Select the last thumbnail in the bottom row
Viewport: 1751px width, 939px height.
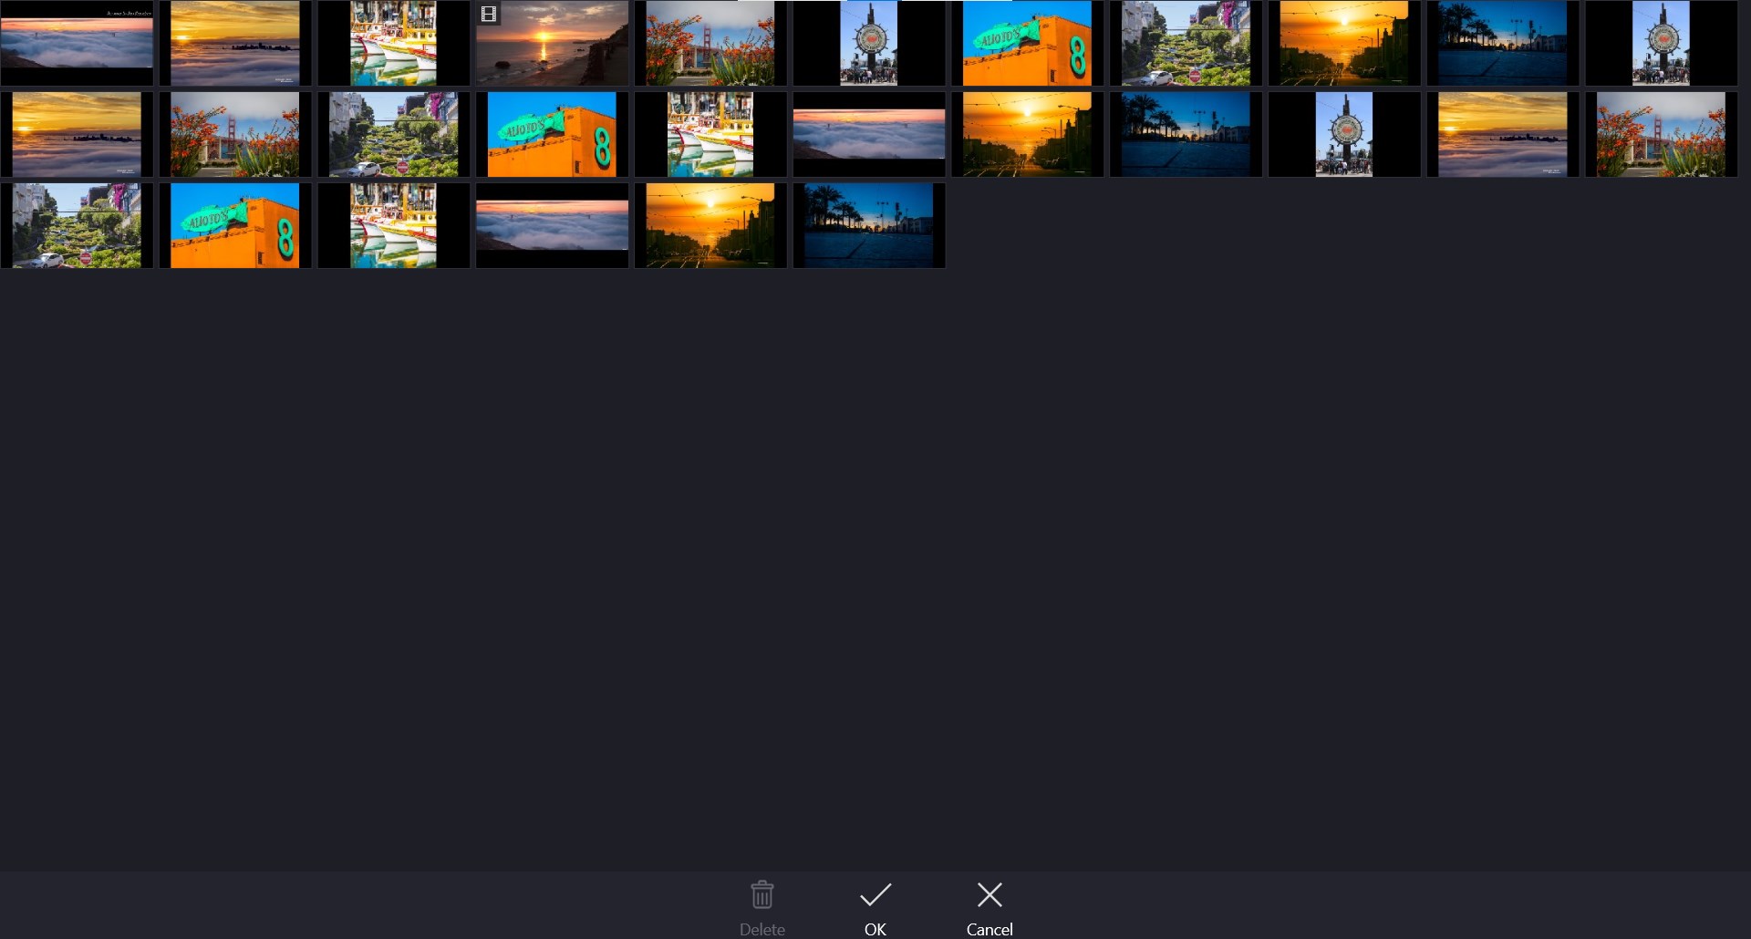(867, 225)
